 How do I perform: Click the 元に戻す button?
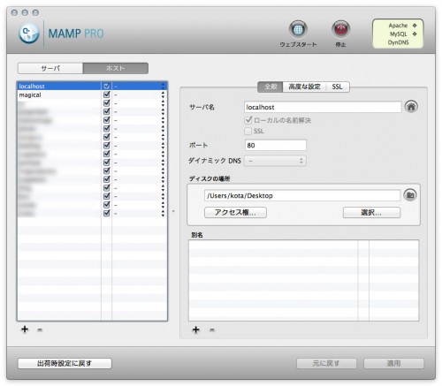pyautogui.click(x=326, y=363)
